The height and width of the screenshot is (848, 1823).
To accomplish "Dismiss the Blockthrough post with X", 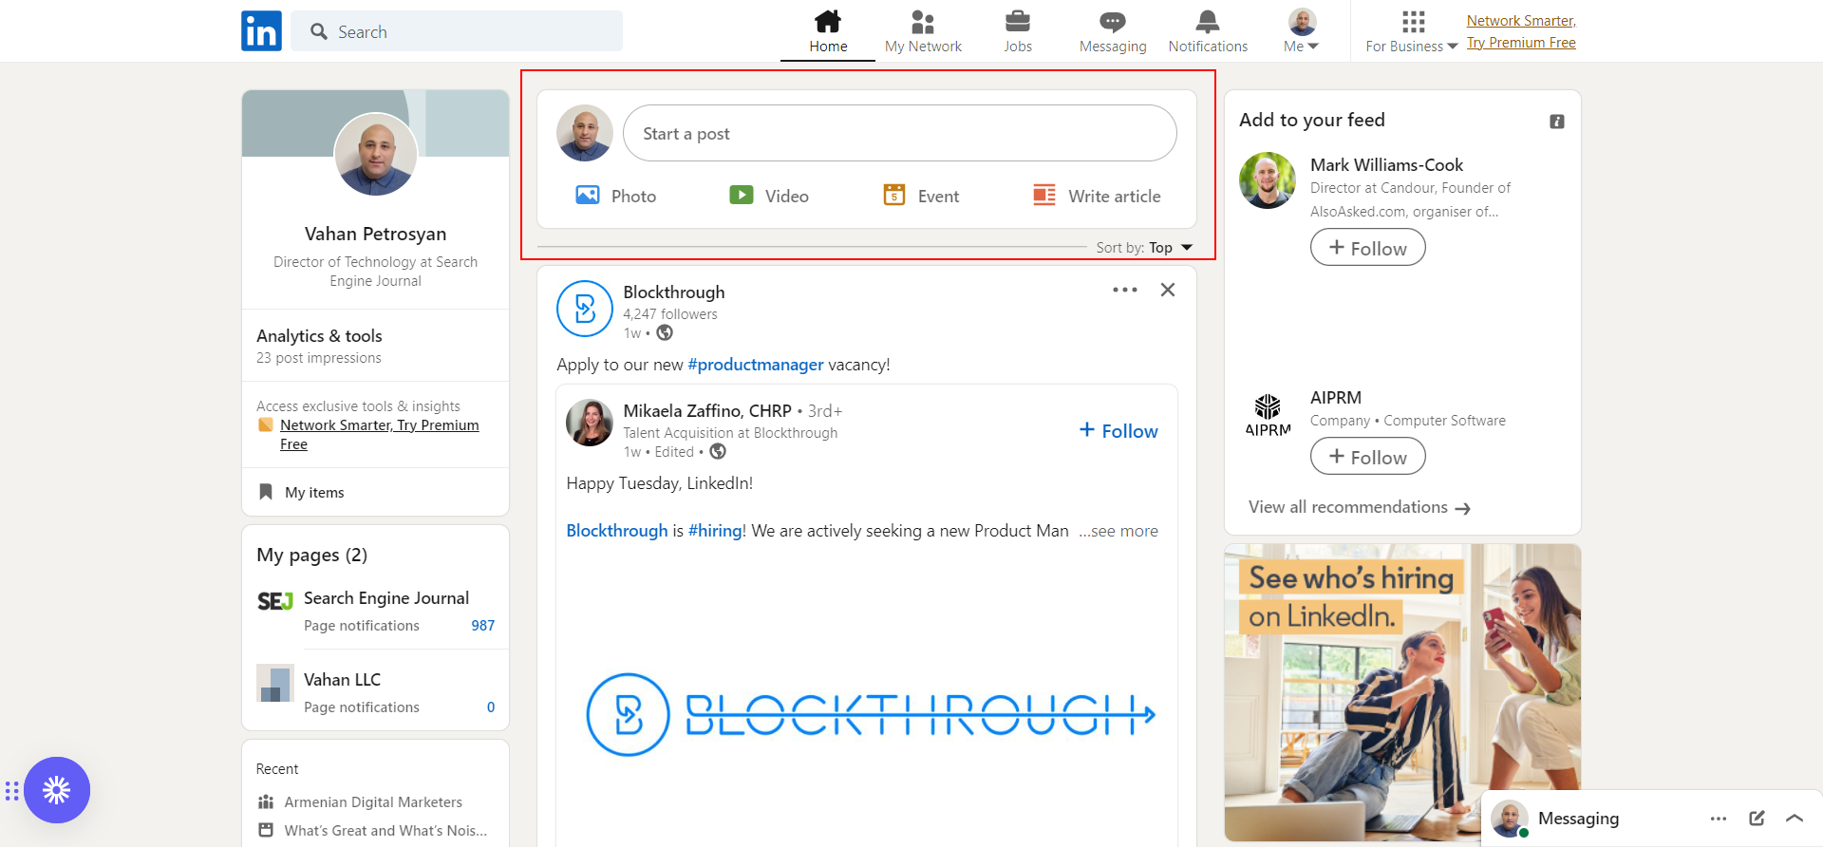I will [1168, 290].
